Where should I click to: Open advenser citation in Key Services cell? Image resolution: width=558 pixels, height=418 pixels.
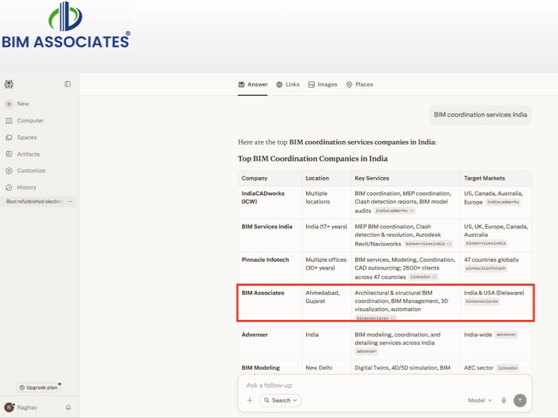tap(366, 351)
